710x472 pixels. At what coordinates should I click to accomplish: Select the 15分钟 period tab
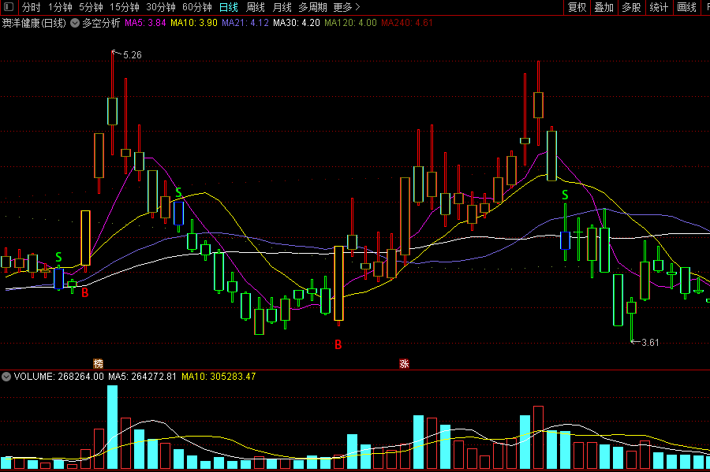125,7
